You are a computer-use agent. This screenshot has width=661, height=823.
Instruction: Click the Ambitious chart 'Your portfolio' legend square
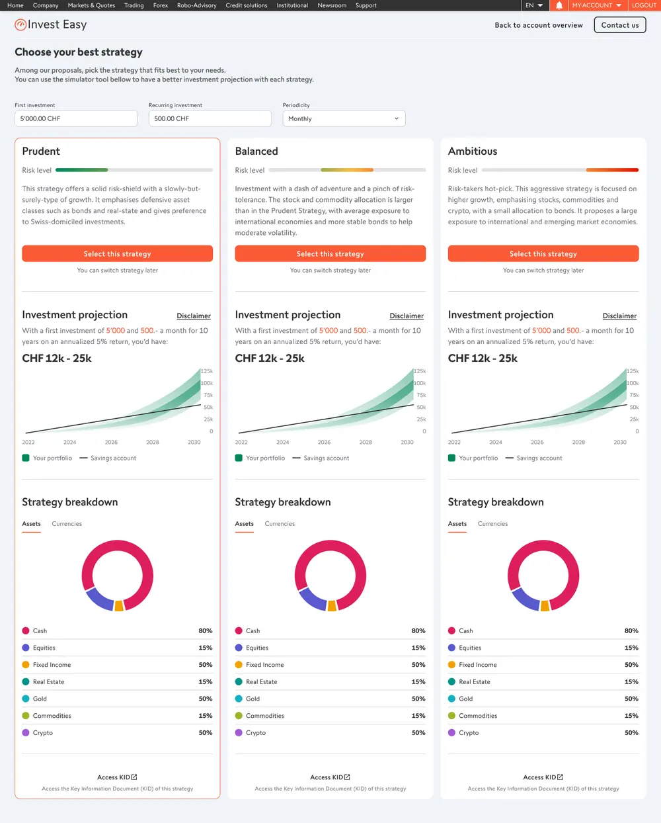click(x=451, y=458)
